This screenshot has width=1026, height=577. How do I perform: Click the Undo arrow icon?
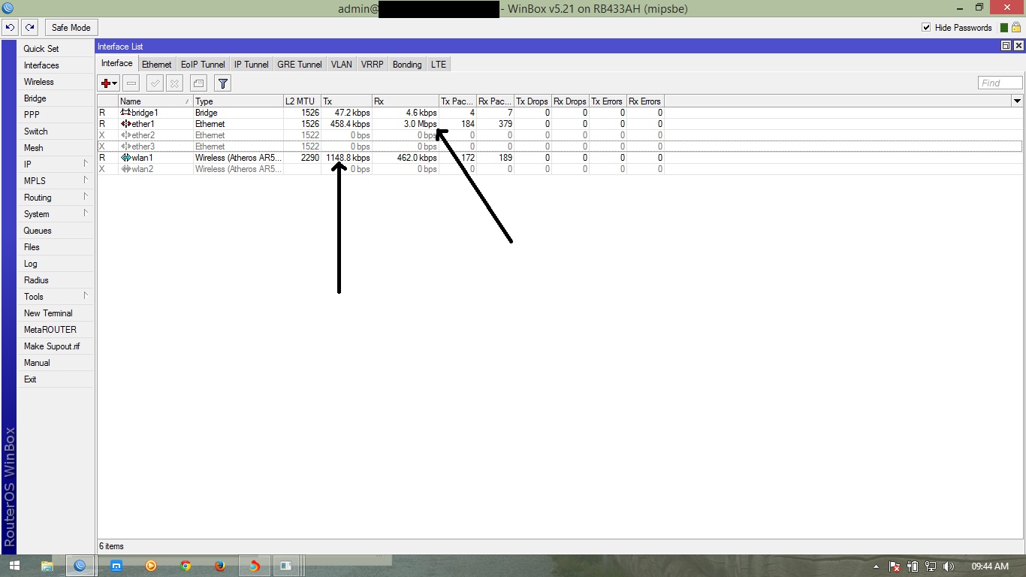(x=10, y=27)
